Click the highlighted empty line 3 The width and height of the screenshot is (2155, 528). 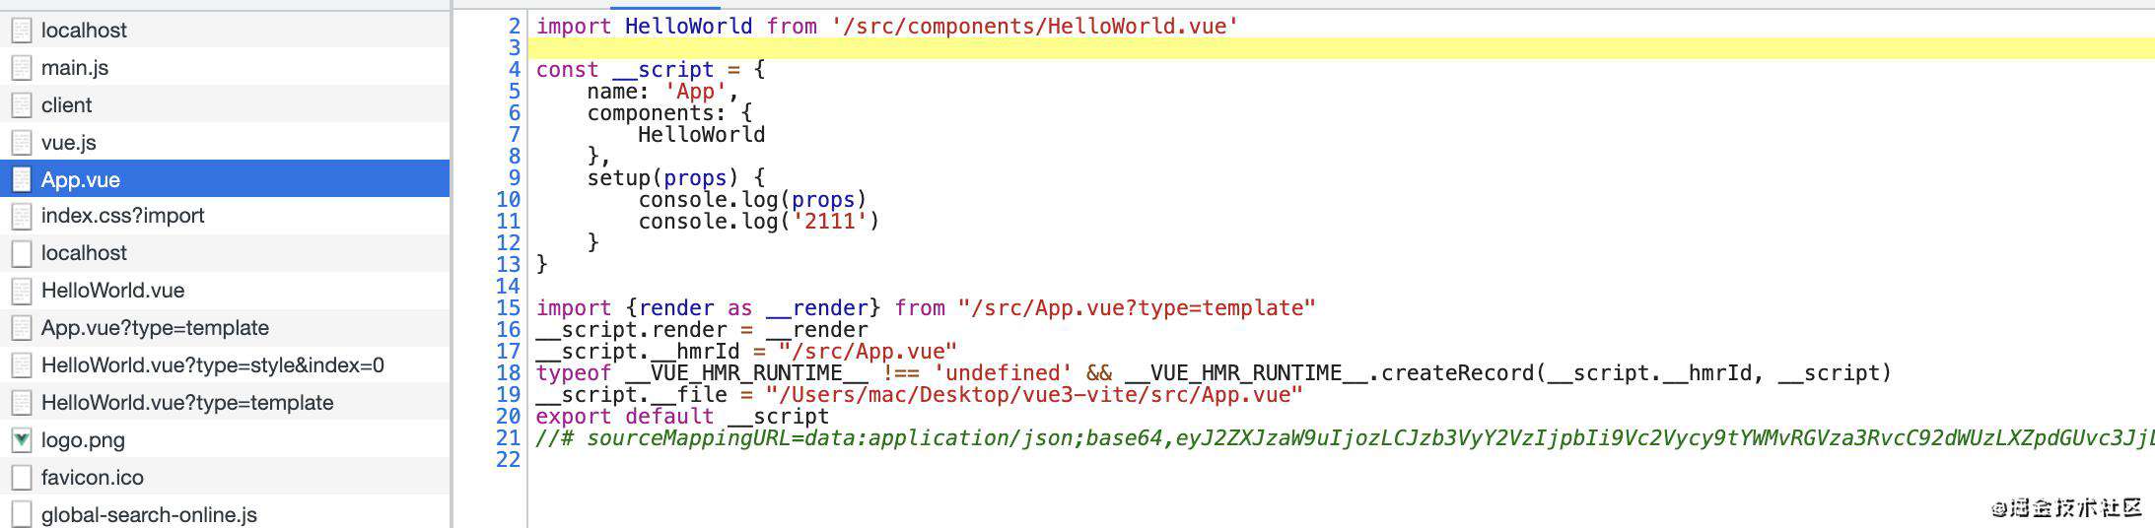click(x=1341, y=48)
